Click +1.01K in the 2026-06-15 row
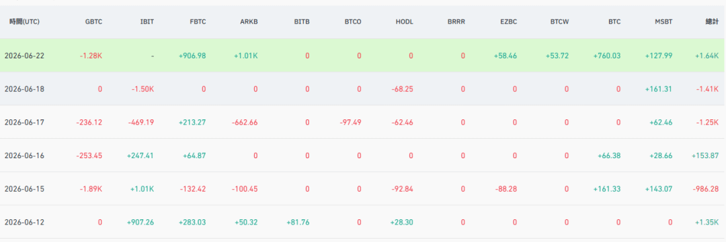The width and height of the screenshot is (726, 242). click(142, 189)
